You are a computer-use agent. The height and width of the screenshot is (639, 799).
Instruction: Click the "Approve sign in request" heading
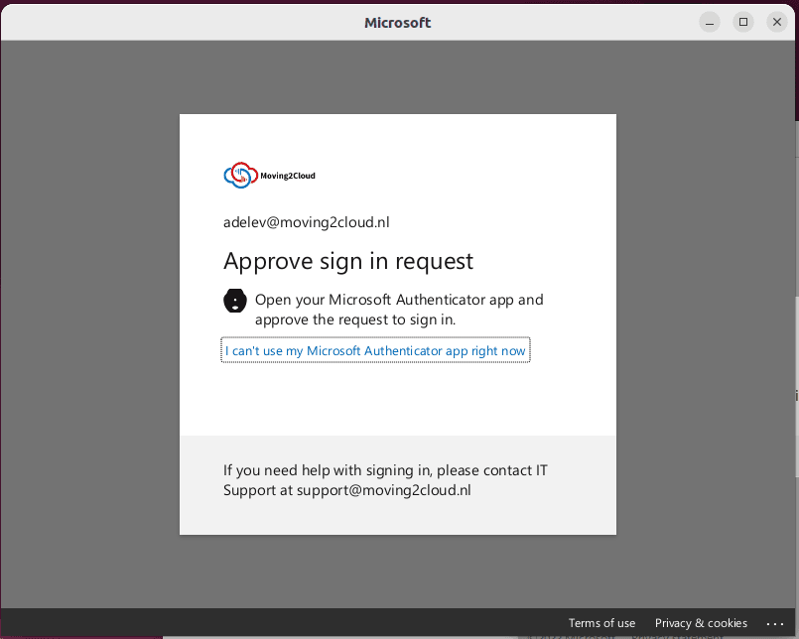click(x=348, y=261)
